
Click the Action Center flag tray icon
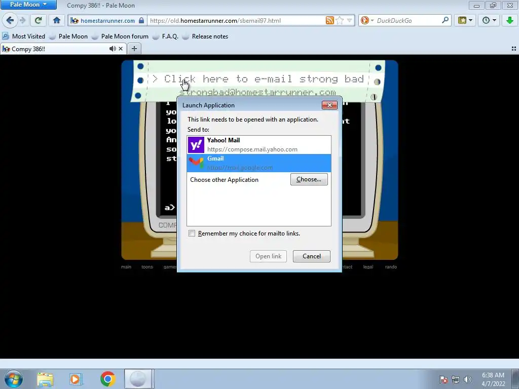[x=443, y=379]
